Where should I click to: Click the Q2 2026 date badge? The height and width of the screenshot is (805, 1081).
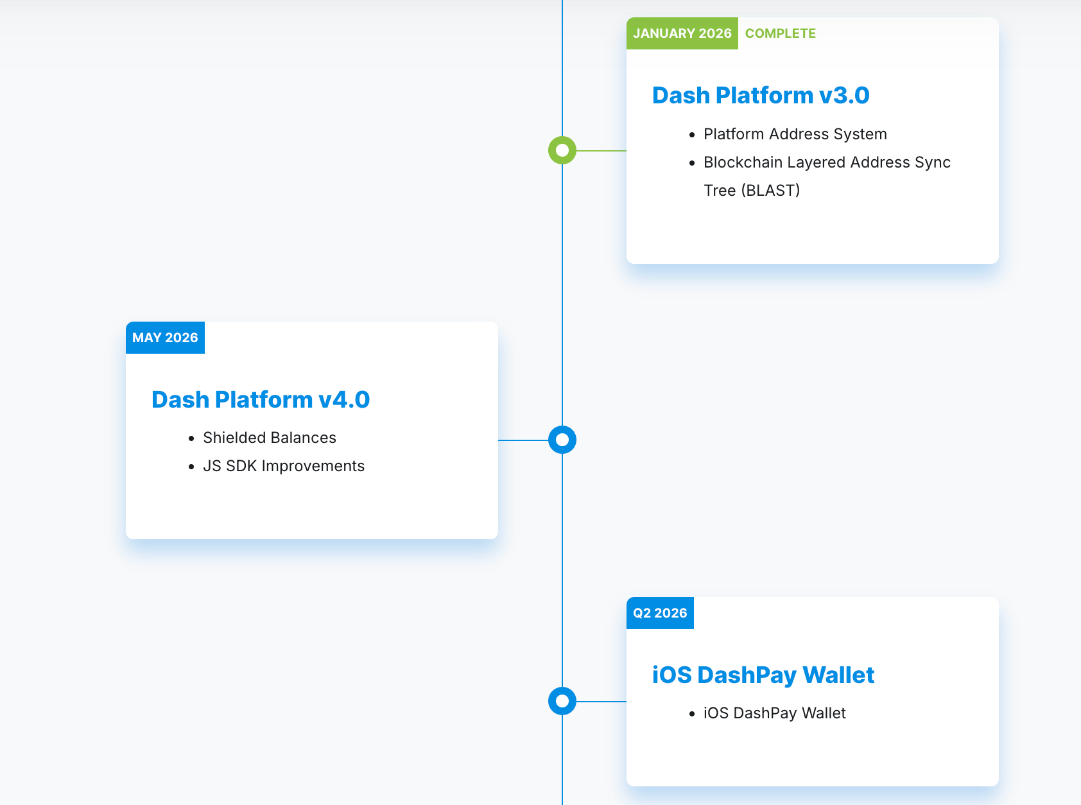click(660, 613)
